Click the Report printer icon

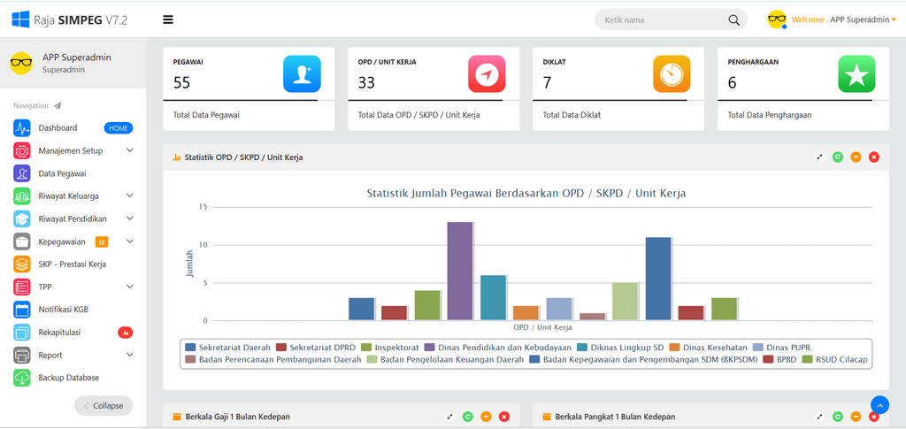(22, 355)
